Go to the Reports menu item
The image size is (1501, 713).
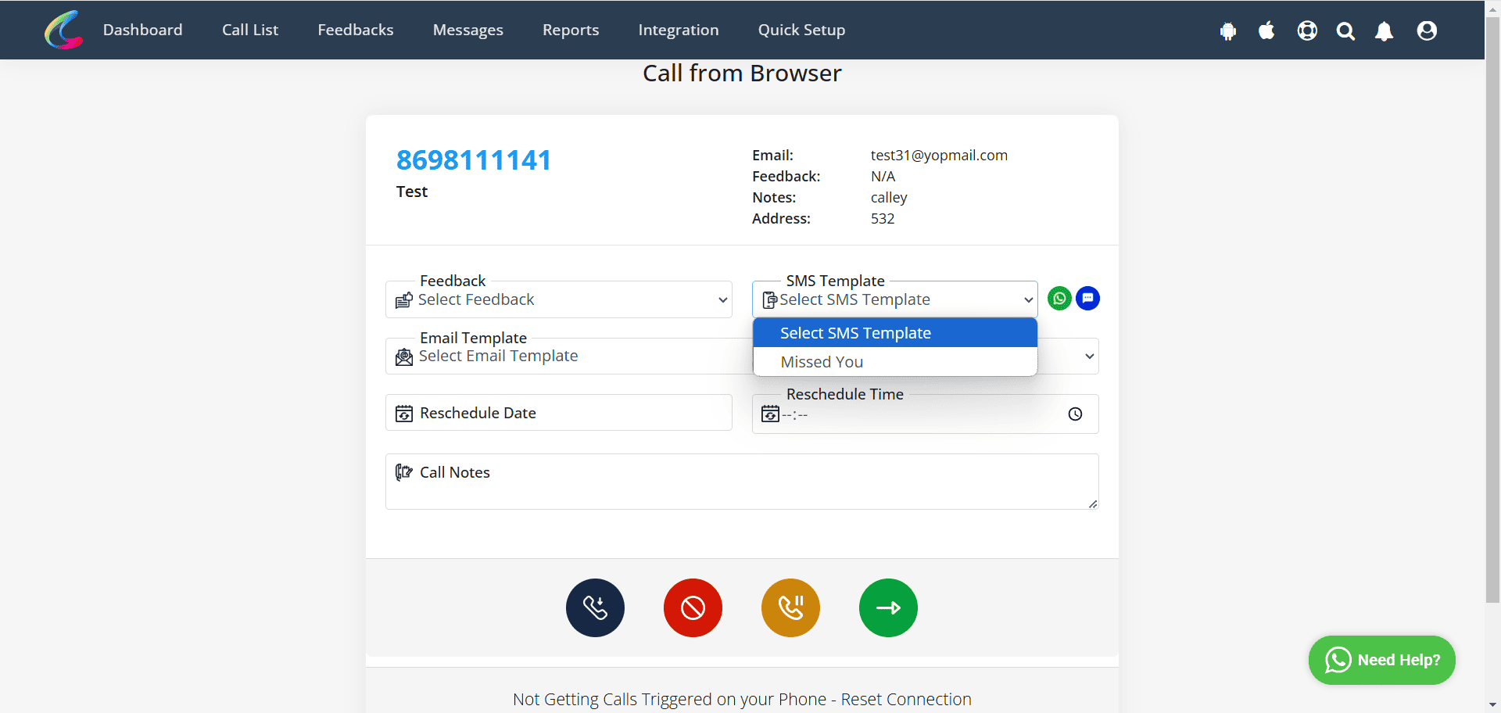[x=571, y=30]
